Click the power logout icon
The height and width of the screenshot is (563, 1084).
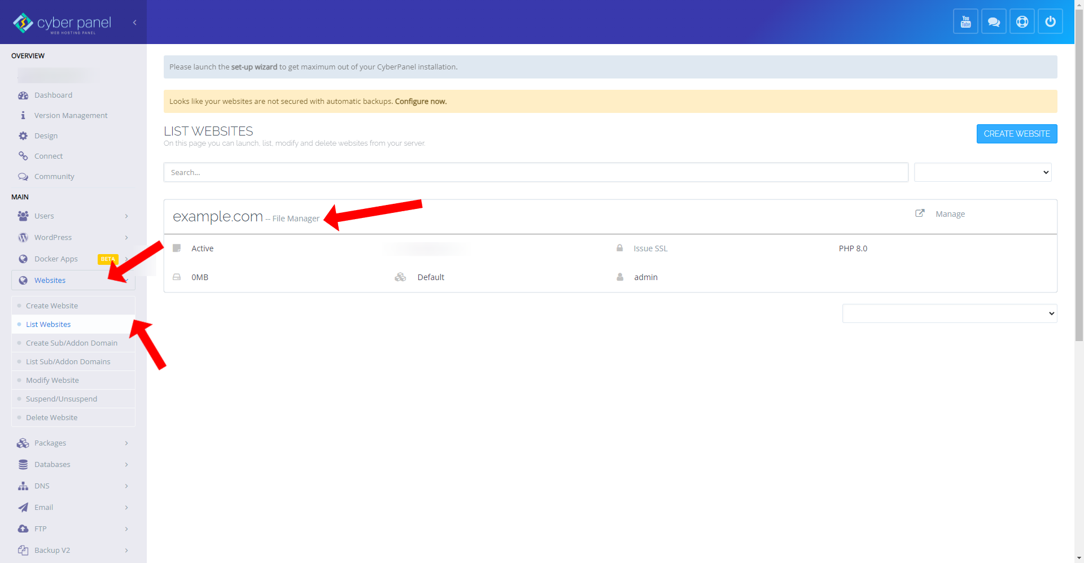tap(1050, 22)
